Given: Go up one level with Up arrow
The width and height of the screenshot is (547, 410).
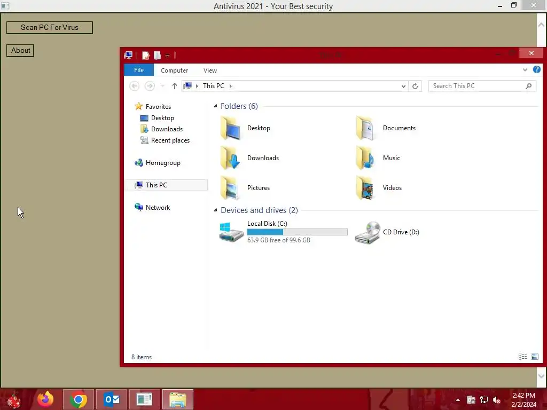Looking at the screenshot, I should pyautogui.click(x=175, y=86).
